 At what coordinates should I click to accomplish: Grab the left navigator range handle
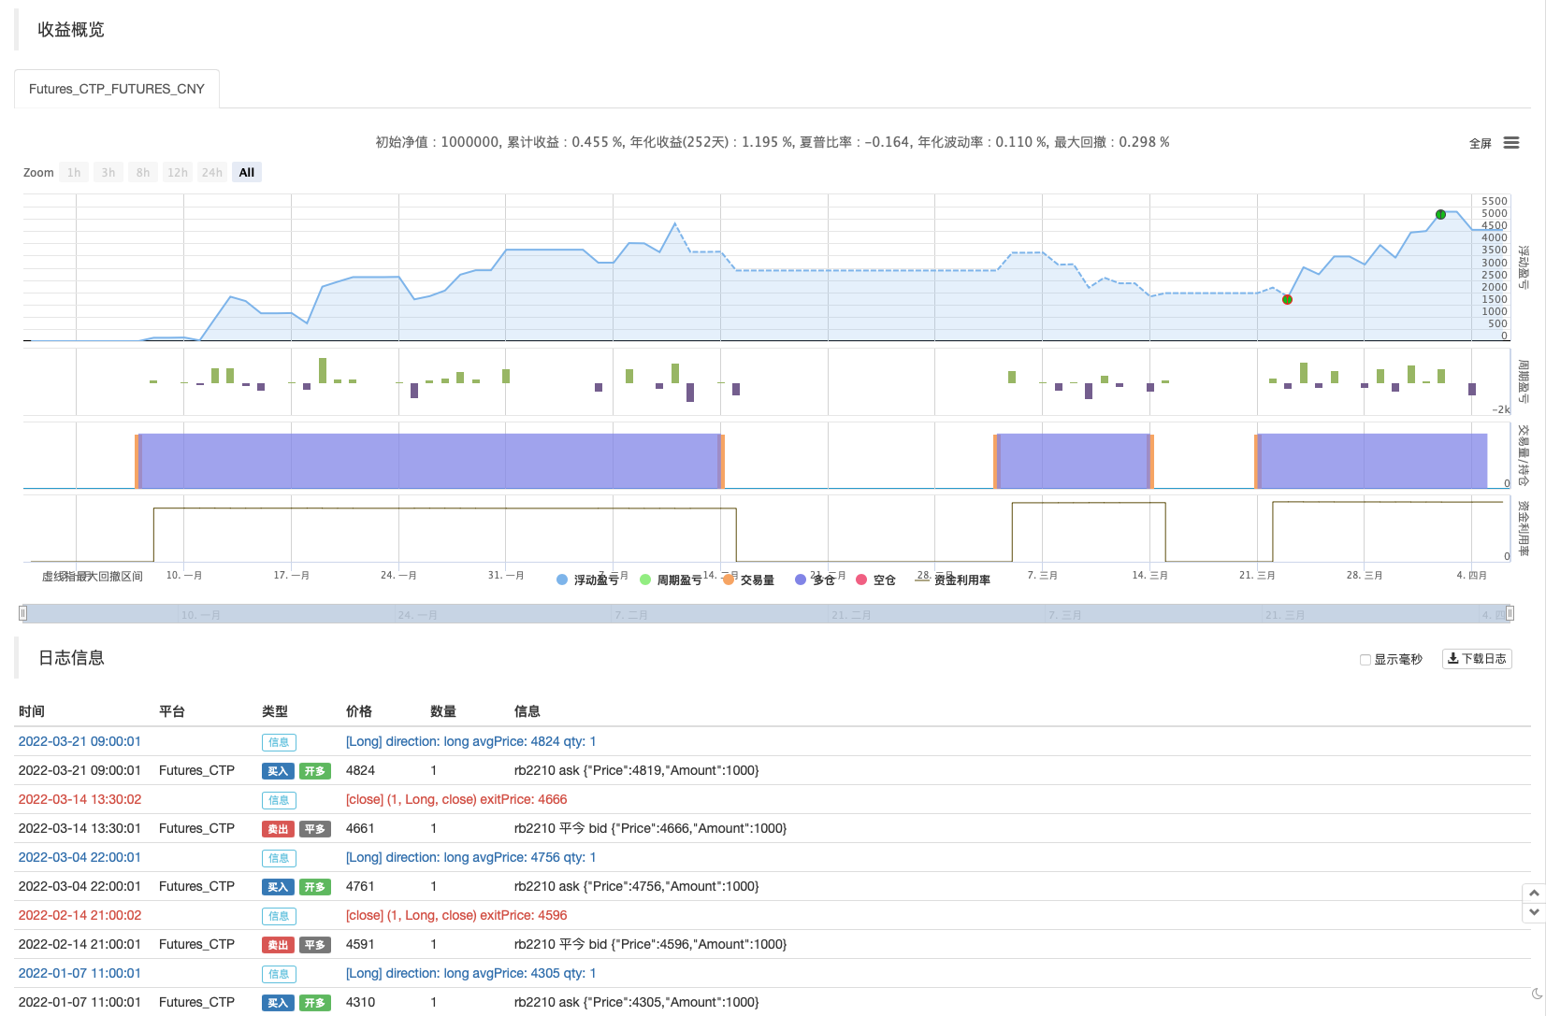click(23, 613)
